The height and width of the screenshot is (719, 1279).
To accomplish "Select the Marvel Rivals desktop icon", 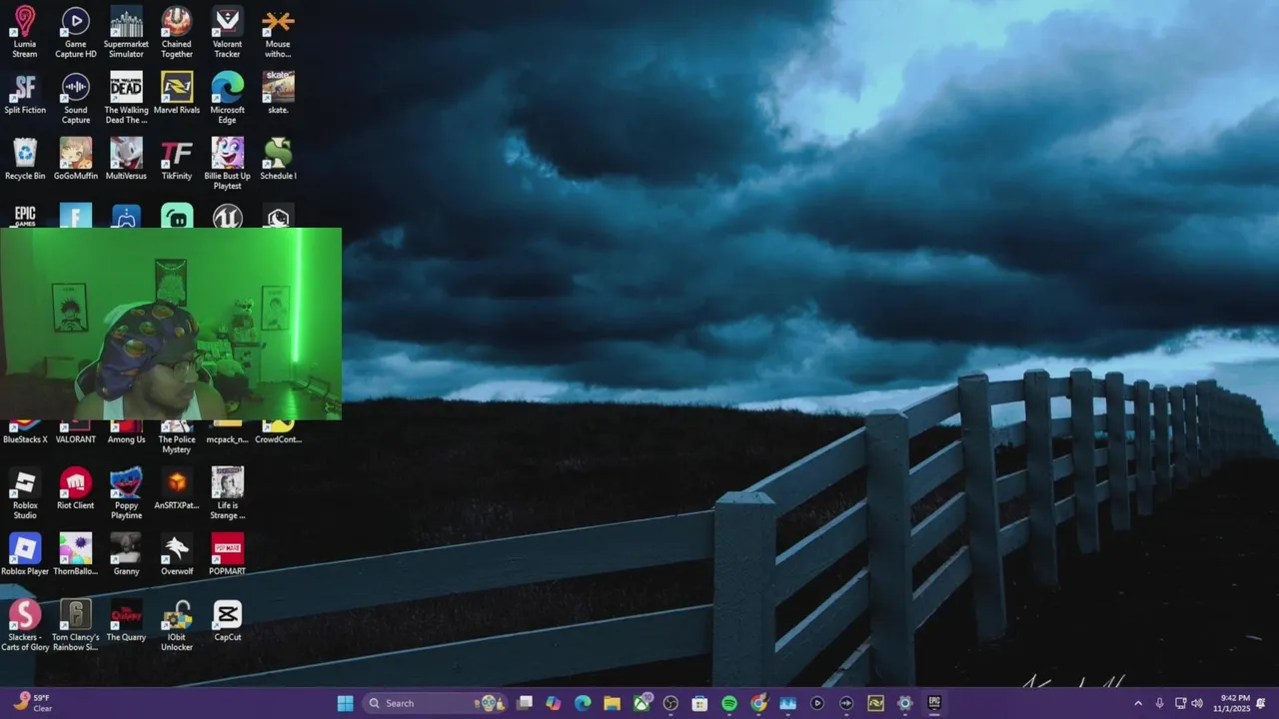I will click(177, 93).
